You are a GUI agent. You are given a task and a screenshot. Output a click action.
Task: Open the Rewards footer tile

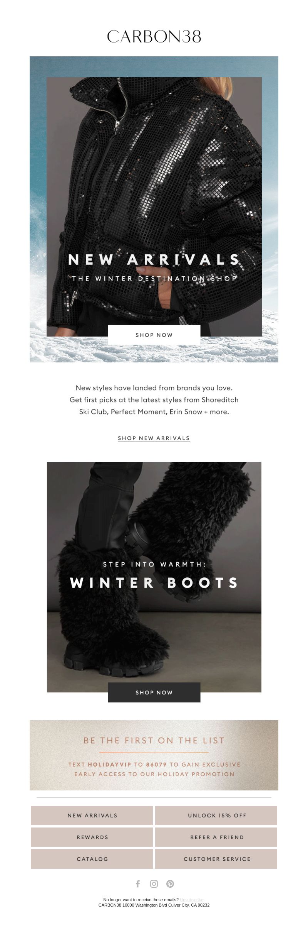[92, 837]
